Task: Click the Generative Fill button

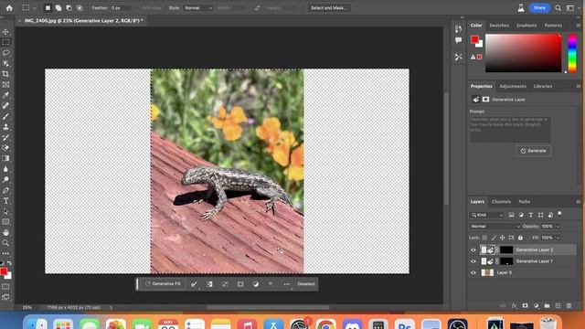Action: (x=163, y=284)
